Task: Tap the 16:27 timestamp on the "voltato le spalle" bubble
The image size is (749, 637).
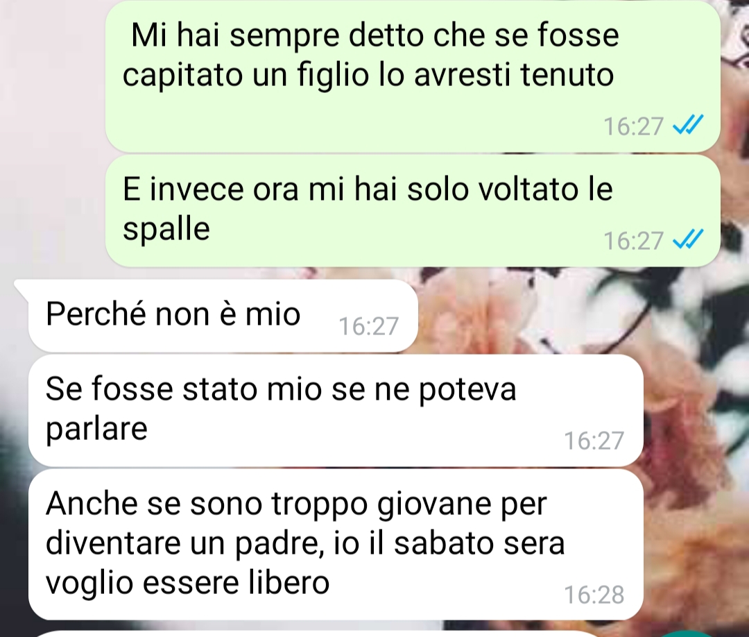Action: (633, 240)
